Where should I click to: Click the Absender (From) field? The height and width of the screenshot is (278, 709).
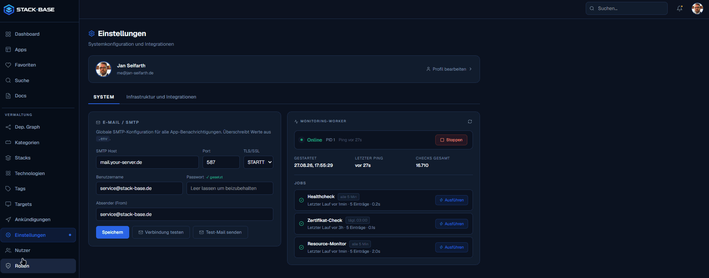185,214
